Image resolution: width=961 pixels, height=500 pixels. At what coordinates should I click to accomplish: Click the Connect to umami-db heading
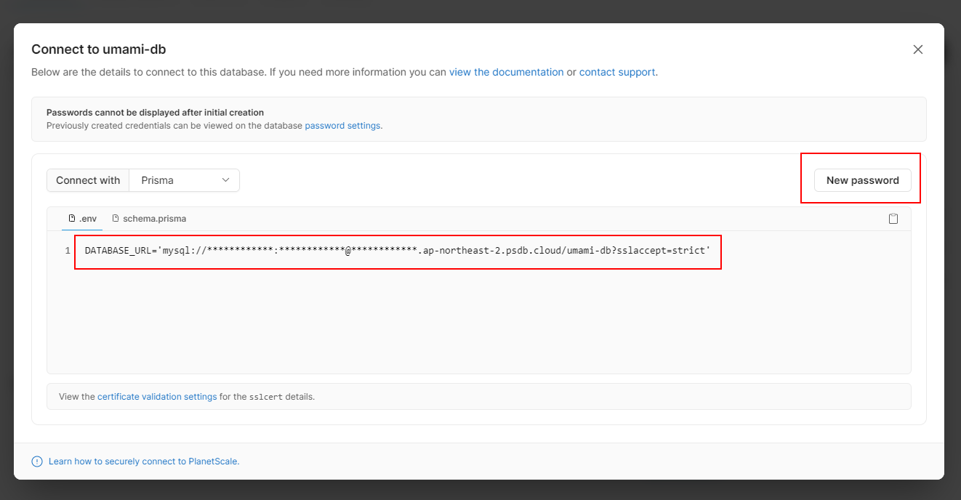[x=99, y=49]
